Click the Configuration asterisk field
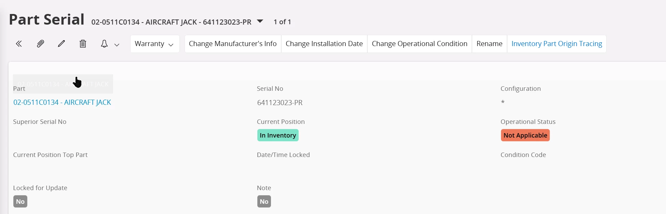The width and height of the screenshot is (666, 214). coord(503,102)
